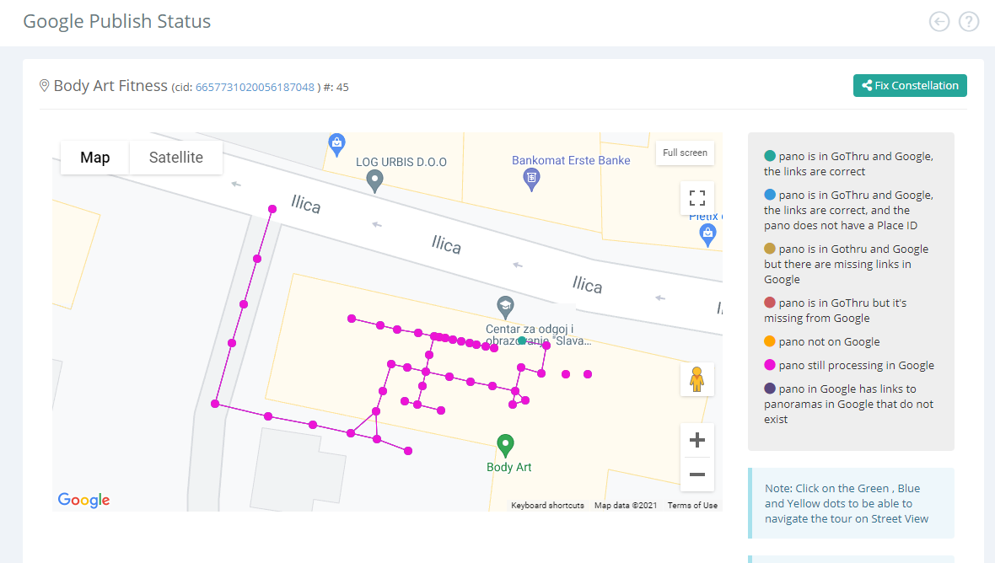Click the Map data ©2021 text
Screen dimensions: 995x563
[x=626, y=506]
